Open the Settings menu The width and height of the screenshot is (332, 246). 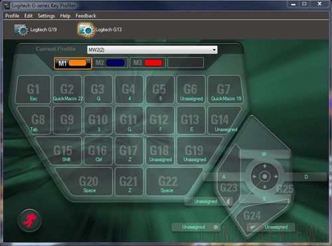pos(46,16)
